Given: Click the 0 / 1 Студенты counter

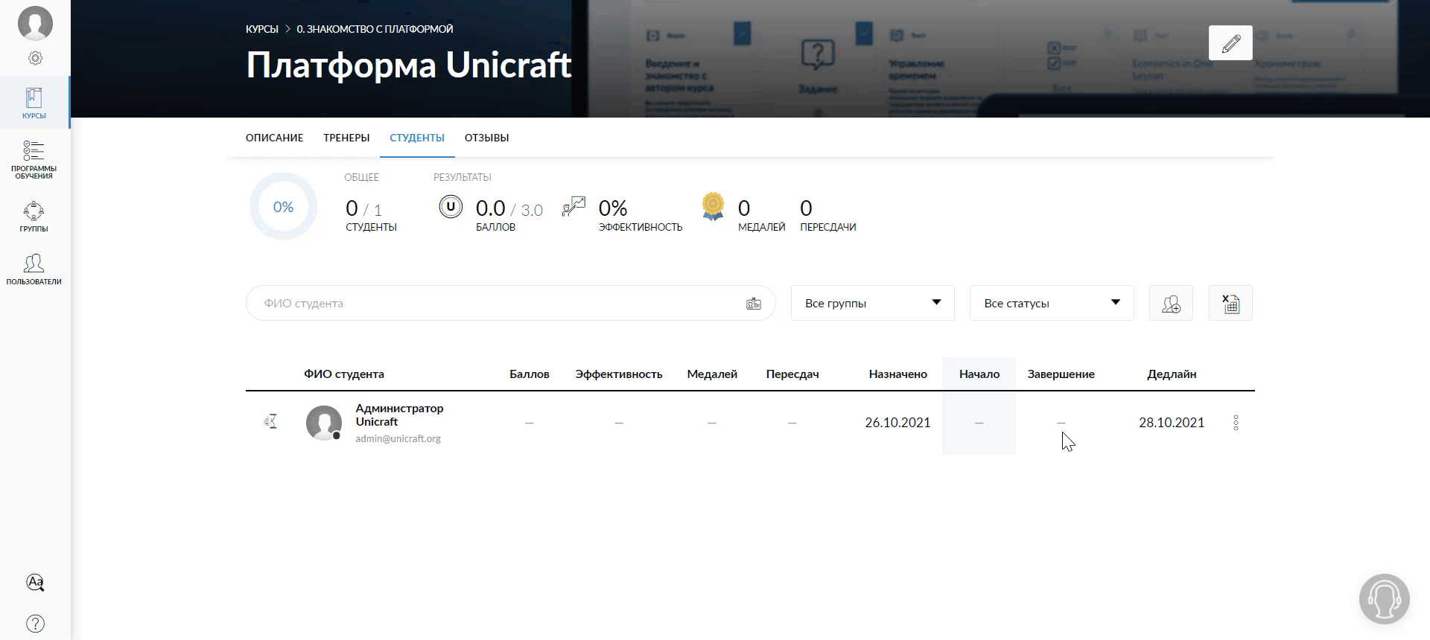Looking at the screenshot, I should point(371,215).
